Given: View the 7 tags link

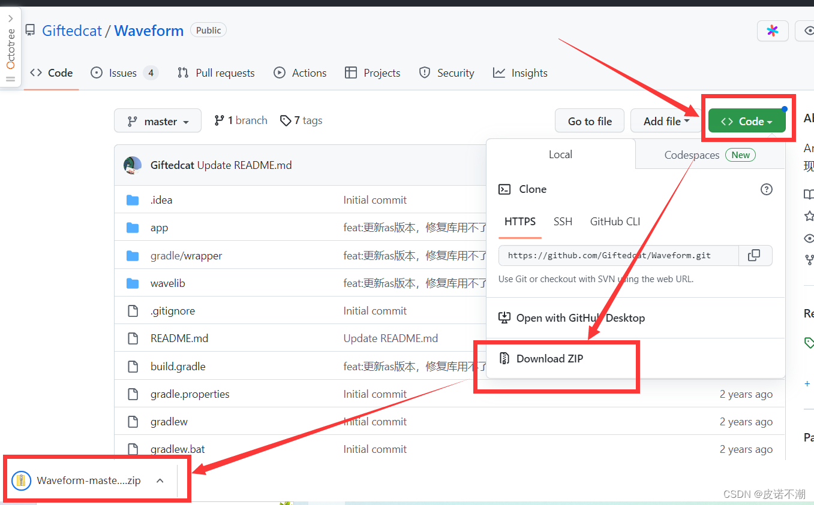Looking at the screenshot, I should point(301,120).
